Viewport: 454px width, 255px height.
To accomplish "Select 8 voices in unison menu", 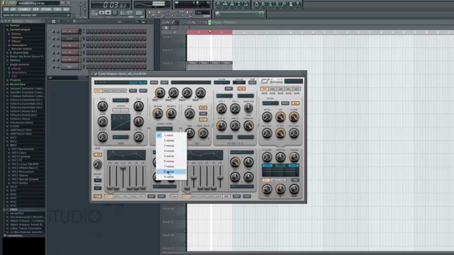I will (171, 172).
